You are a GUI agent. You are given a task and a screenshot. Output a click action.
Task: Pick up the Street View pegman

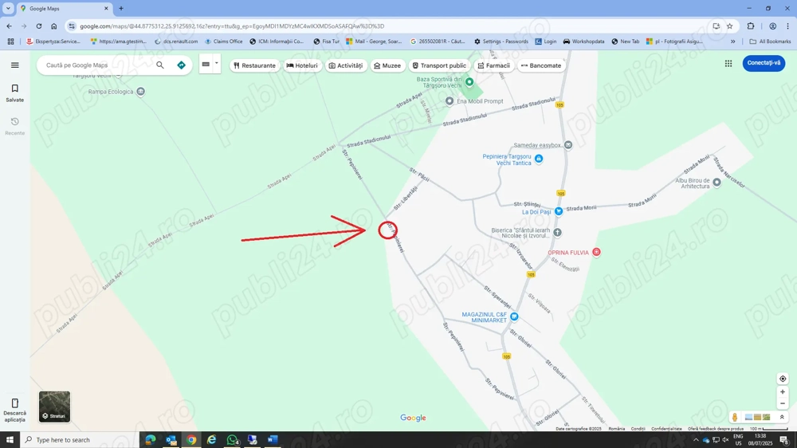tap(735, 417)
